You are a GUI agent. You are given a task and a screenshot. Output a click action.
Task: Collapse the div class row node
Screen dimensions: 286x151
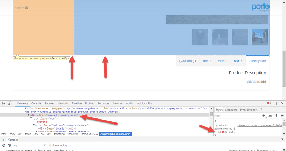31,118
